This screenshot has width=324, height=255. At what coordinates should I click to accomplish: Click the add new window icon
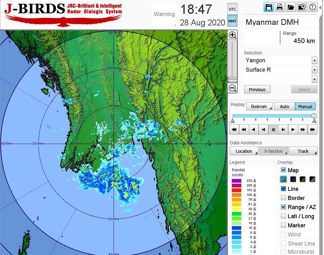coord(302,7)
